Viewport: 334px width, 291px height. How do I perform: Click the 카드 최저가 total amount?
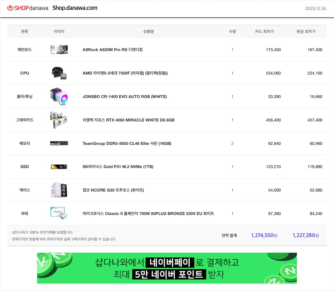click(264, 235)
